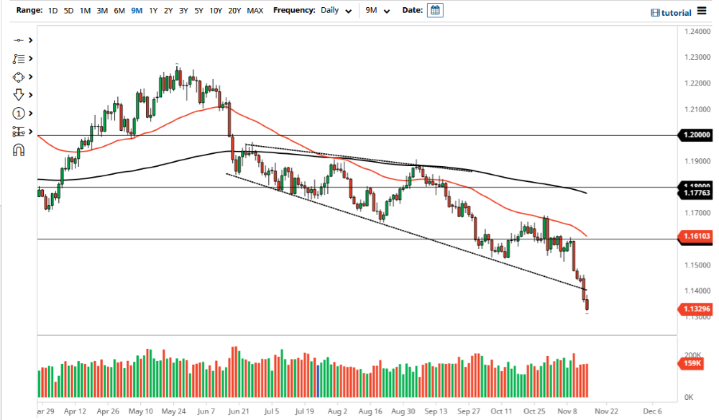
Task: Click the 1.13296 current price label
Action: pos(695,309)
